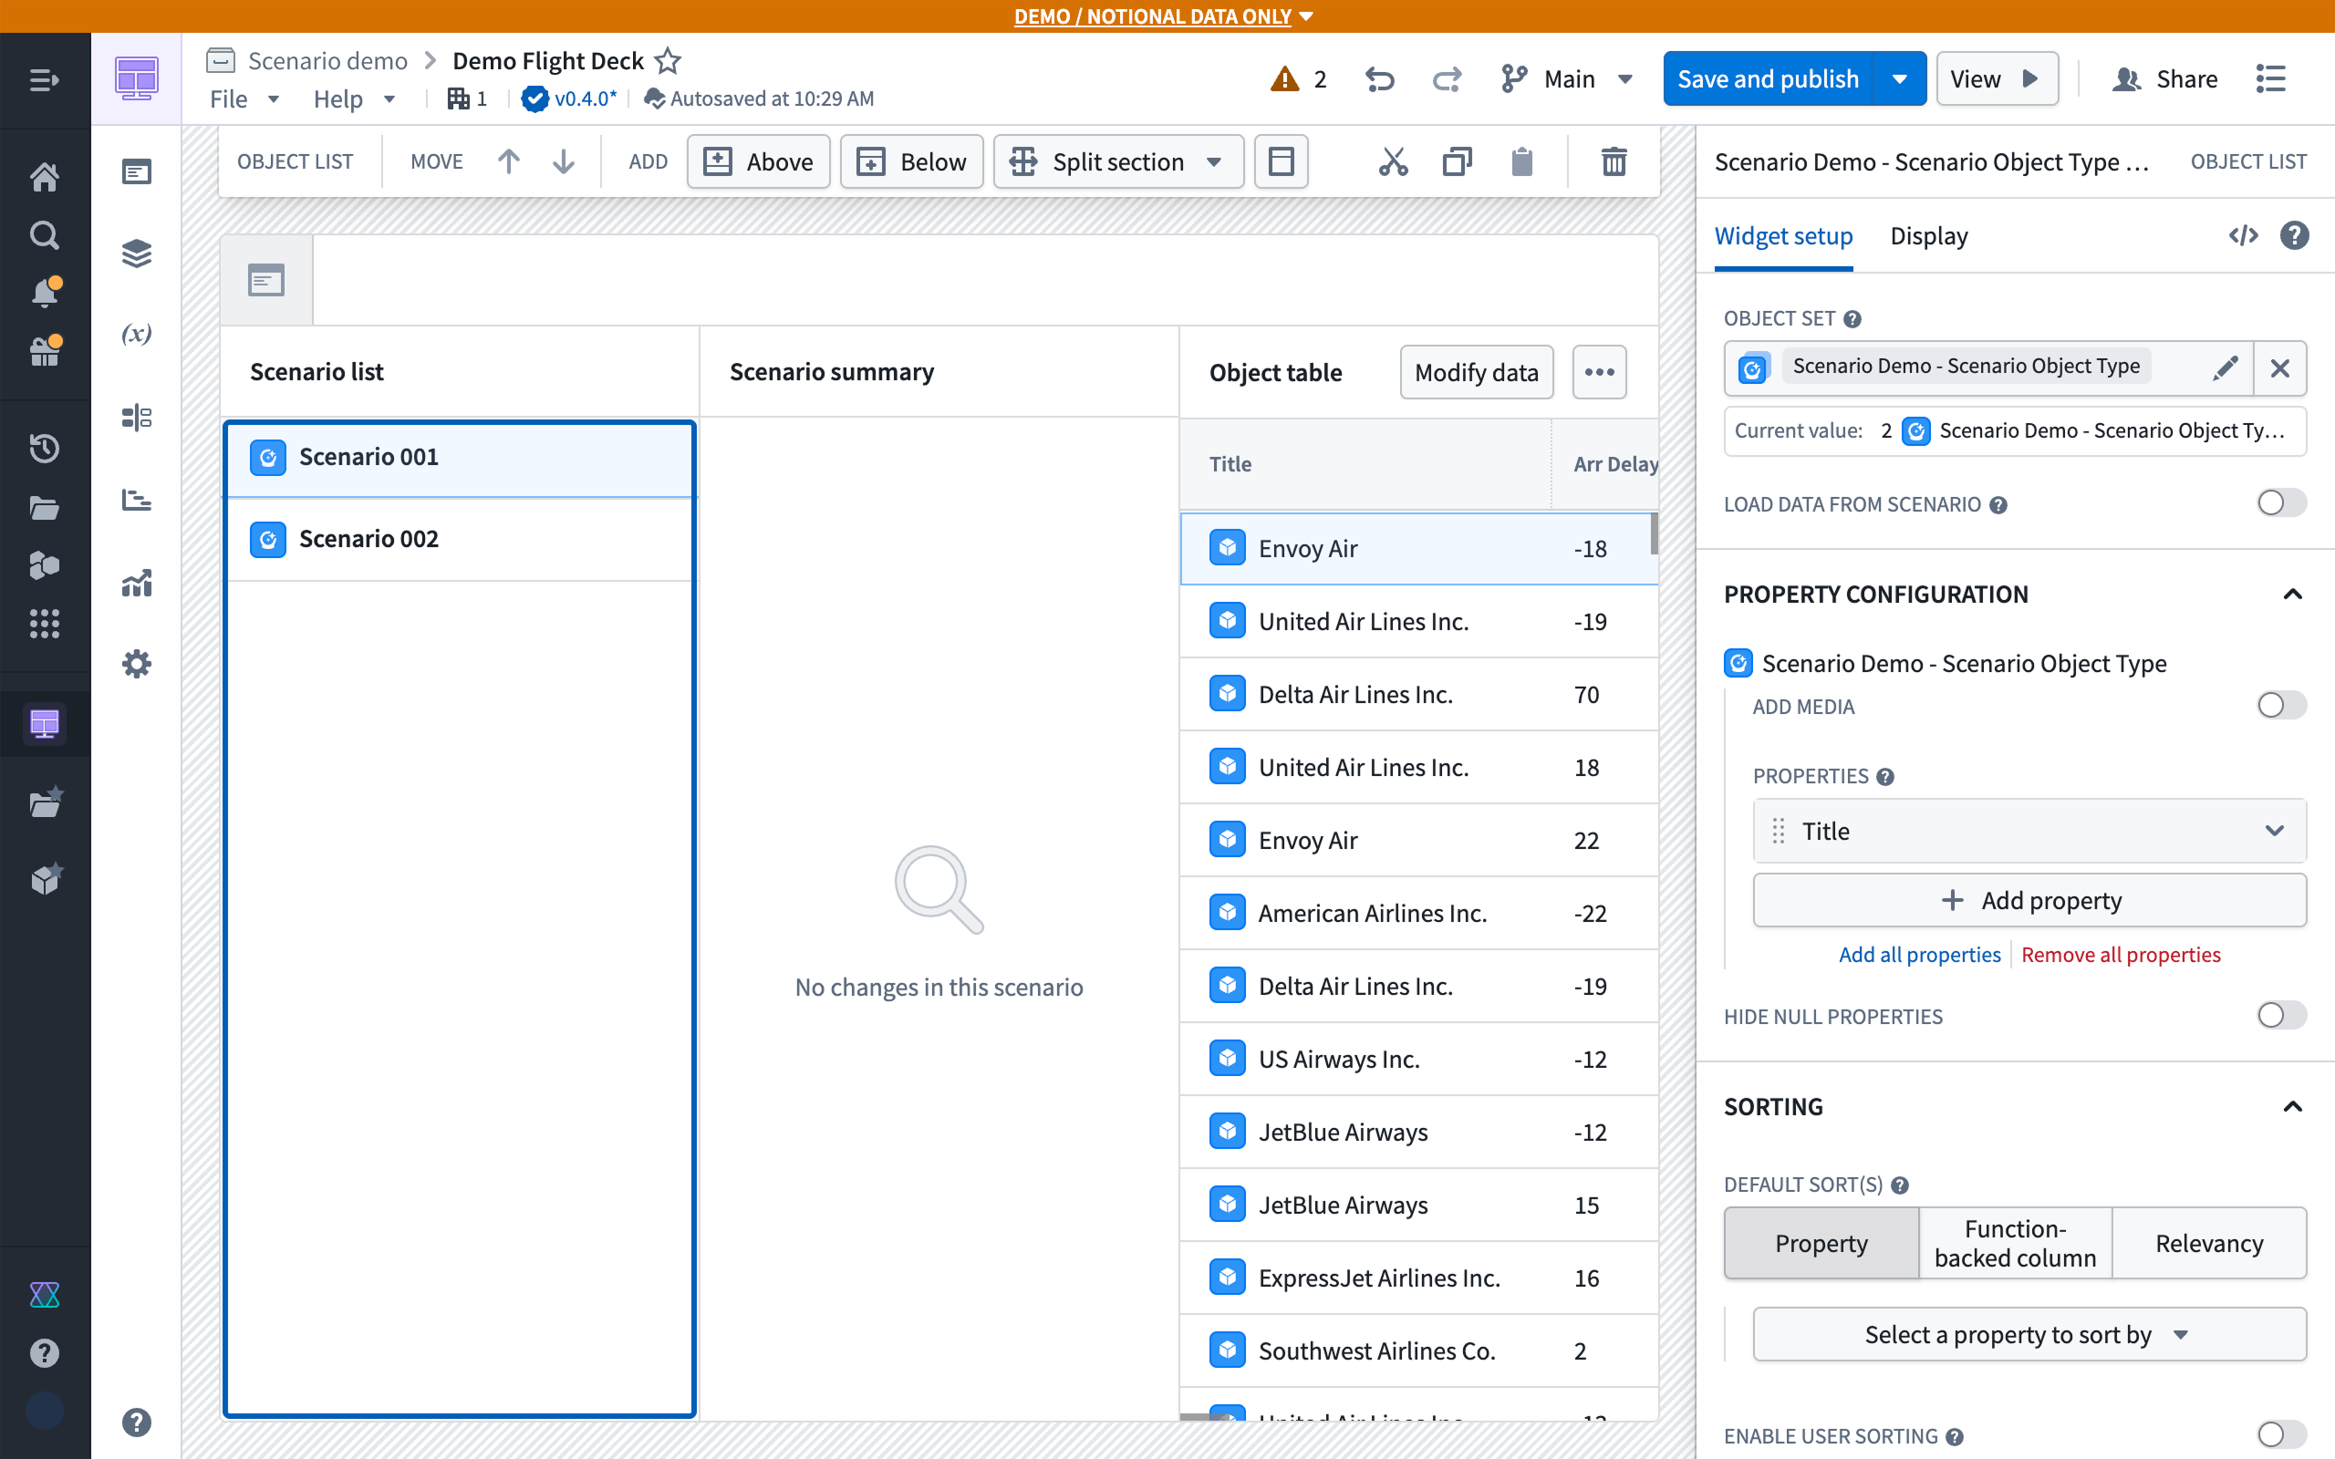
Task: Open the Variables (x) panel
Action: click(136, 334)
